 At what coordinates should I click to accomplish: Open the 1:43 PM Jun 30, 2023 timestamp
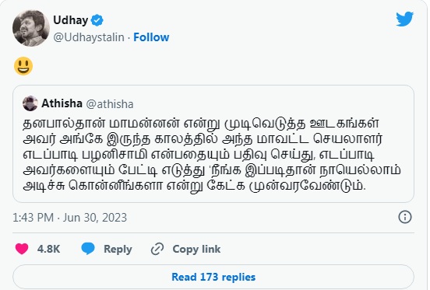pos(69,218)
